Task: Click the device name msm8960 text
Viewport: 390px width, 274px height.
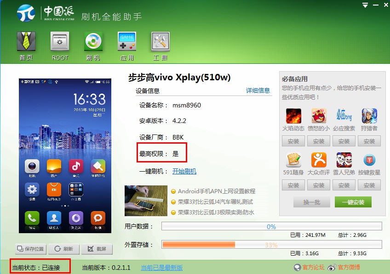Action: tap(187, 105)
